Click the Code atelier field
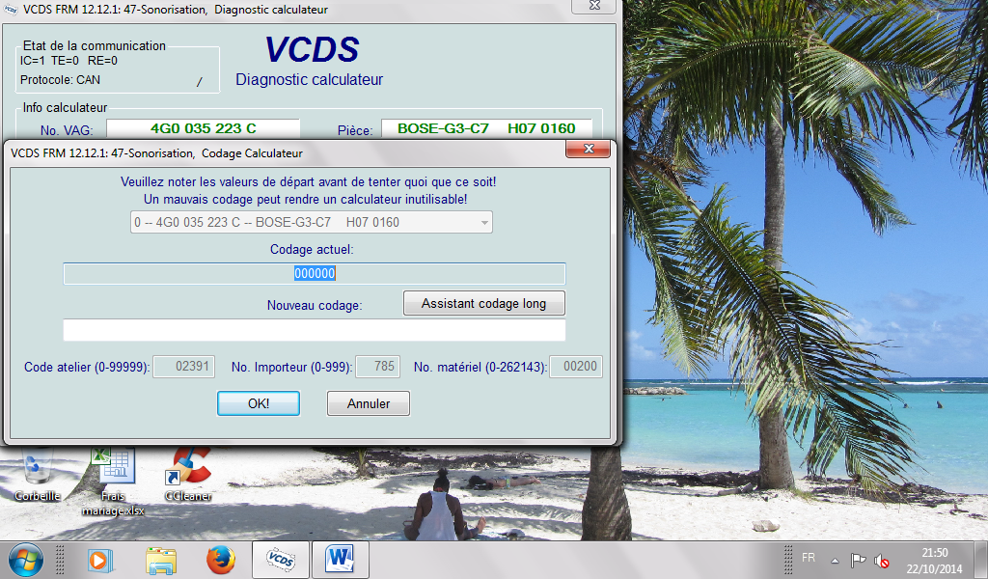This screenshot has width=988, height=579. click(x=184, y=367)
